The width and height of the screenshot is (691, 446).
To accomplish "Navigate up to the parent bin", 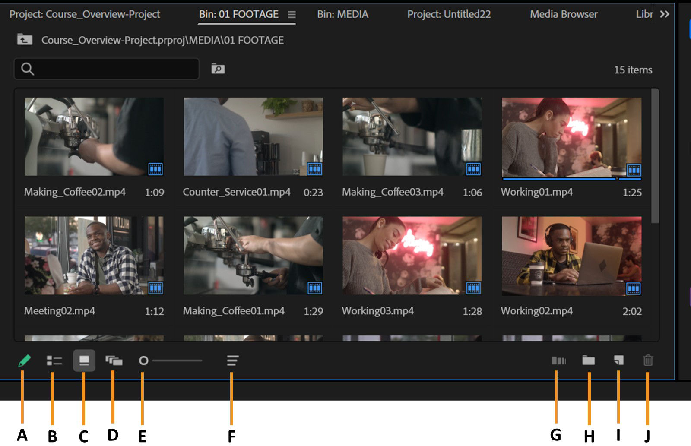I will pyautogui.click(x=25, y=40).
